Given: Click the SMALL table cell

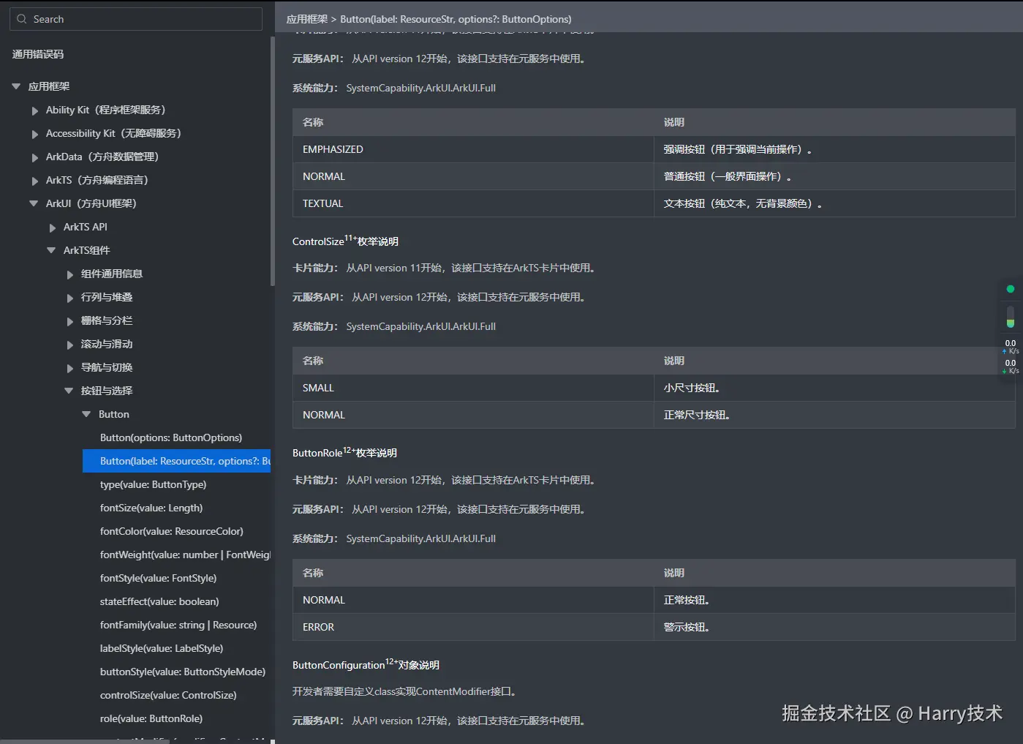Looking at the screenshot, I should tap(473, 388).
